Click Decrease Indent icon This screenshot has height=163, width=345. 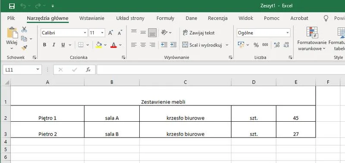pyautogui.click(x=164, y=45)
